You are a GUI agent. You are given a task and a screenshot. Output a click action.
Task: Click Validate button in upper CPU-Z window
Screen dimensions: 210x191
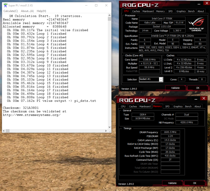coord(175,88)
